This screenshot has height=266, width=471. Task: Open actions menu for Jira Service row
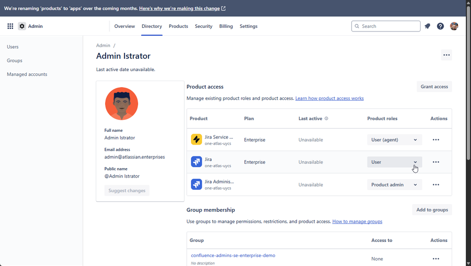(x=436, y=140)
